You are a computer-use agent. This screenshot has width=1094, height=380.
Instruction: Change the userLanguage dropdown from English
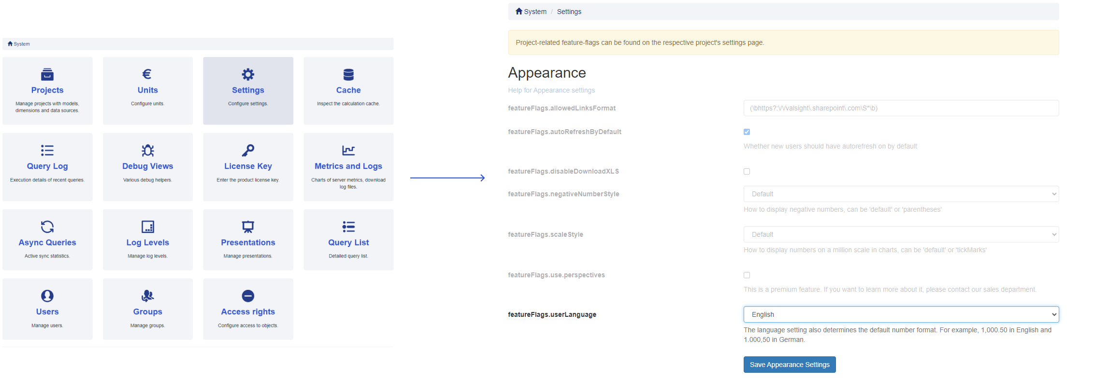901,314
